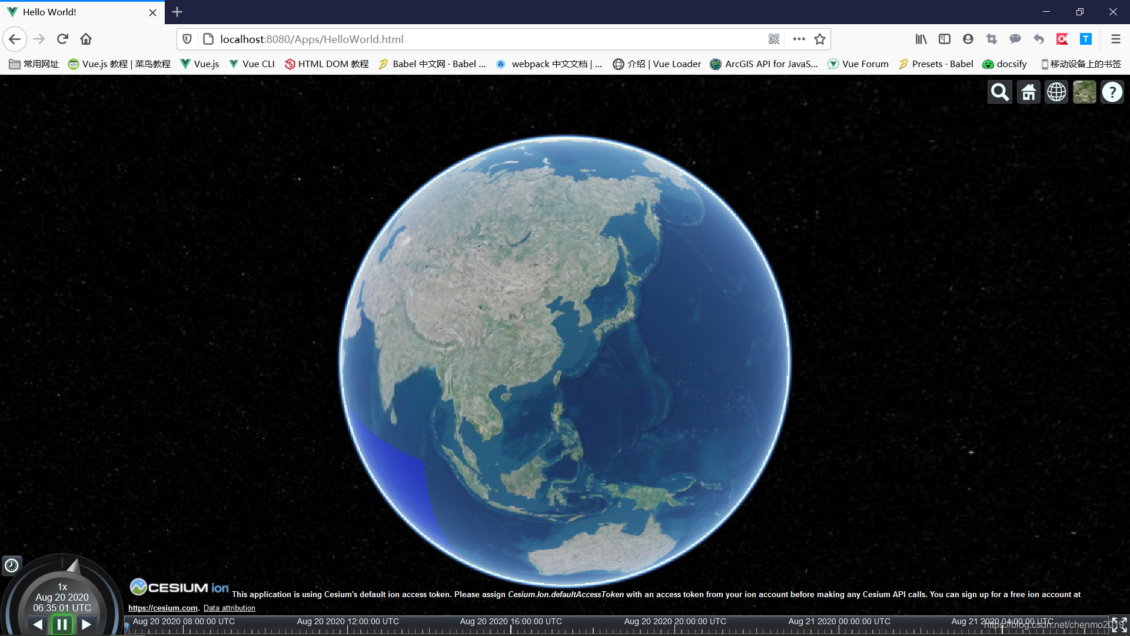Open the Firefox sidebar view icon
Viewport: 1130px width, 636px height.
(945, 39)
